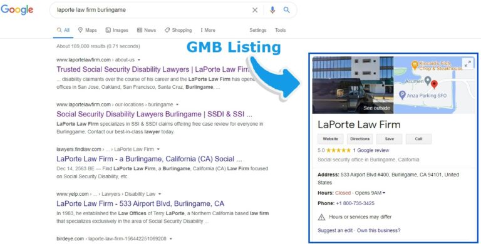Get Directions to LaPorte Law Firm
Screen dimensions: 481x244
tap(360, 139)
